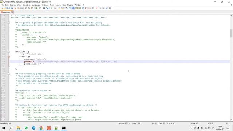233x131 pixels.
Task: Collapse the HTTPS comment fold at line 94
Action: pyautogui.click(x=9, y=74)
